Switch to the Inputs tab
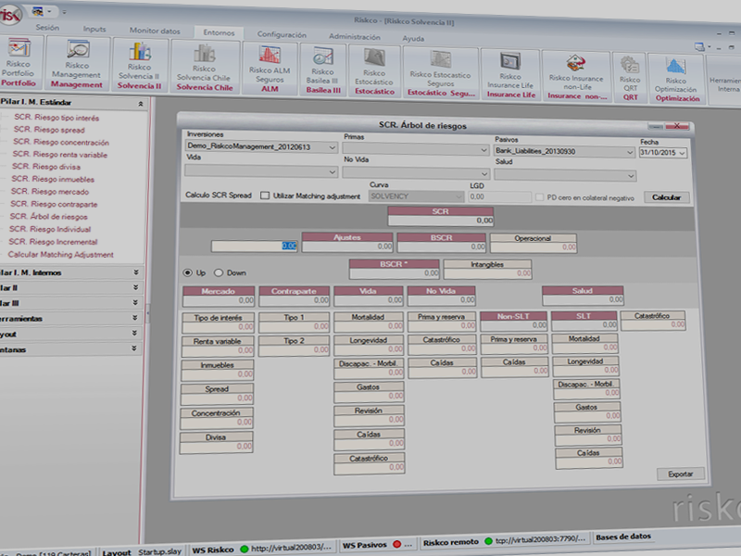The width and height of the screenshot is (741, 556). [x=94, y=29]
